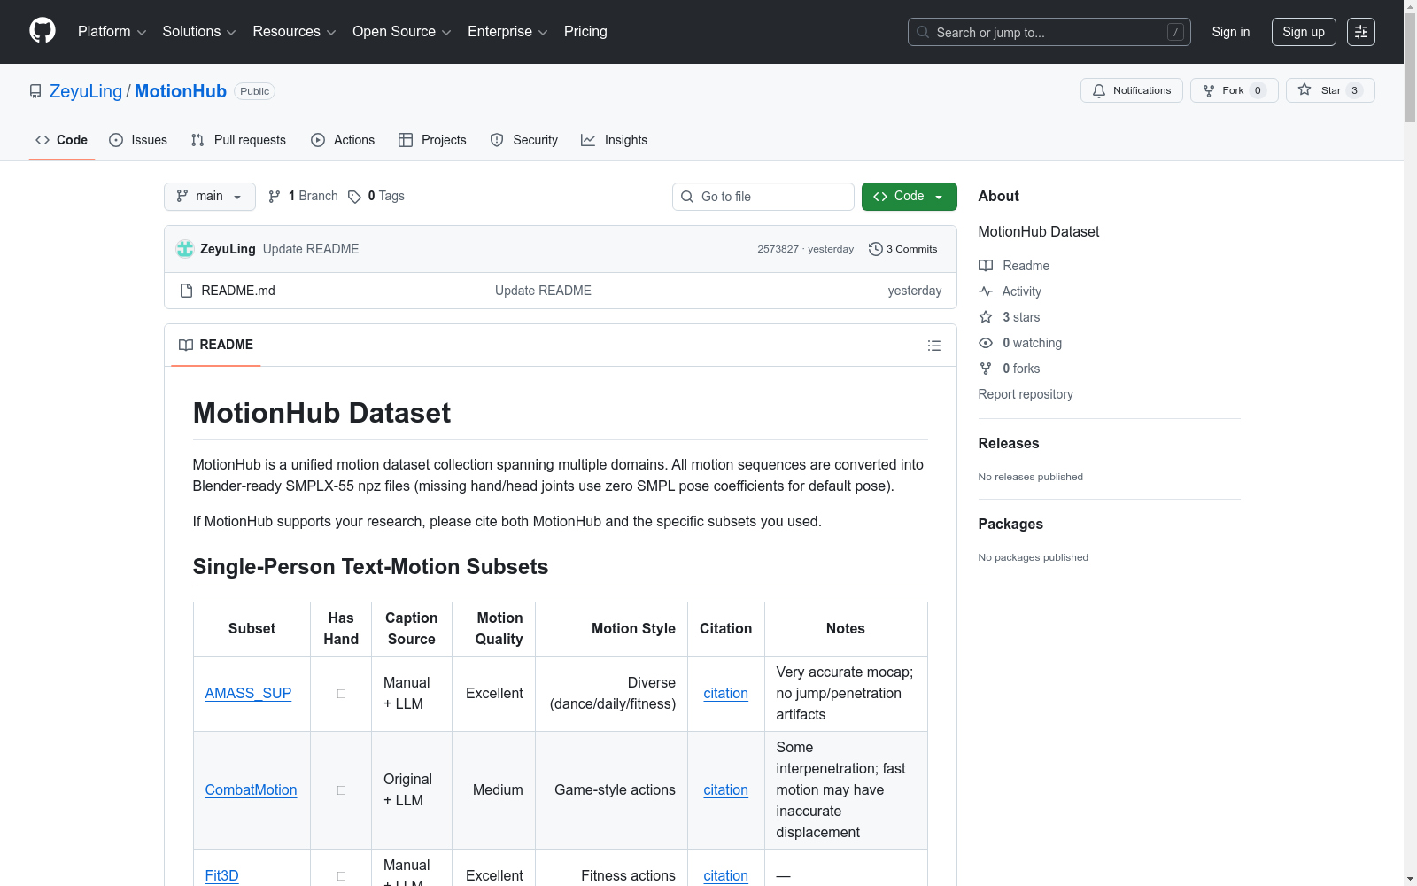Viewport: 1417px width, 886px height.
Task: Click the star icon beside 3 stars
Action: click(x=986, y=317)
